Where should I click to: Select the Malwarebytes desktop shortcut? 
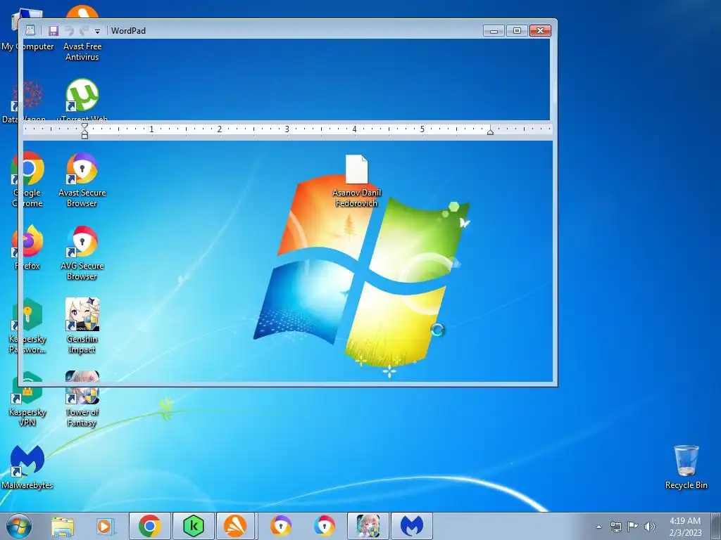[27, 467]
